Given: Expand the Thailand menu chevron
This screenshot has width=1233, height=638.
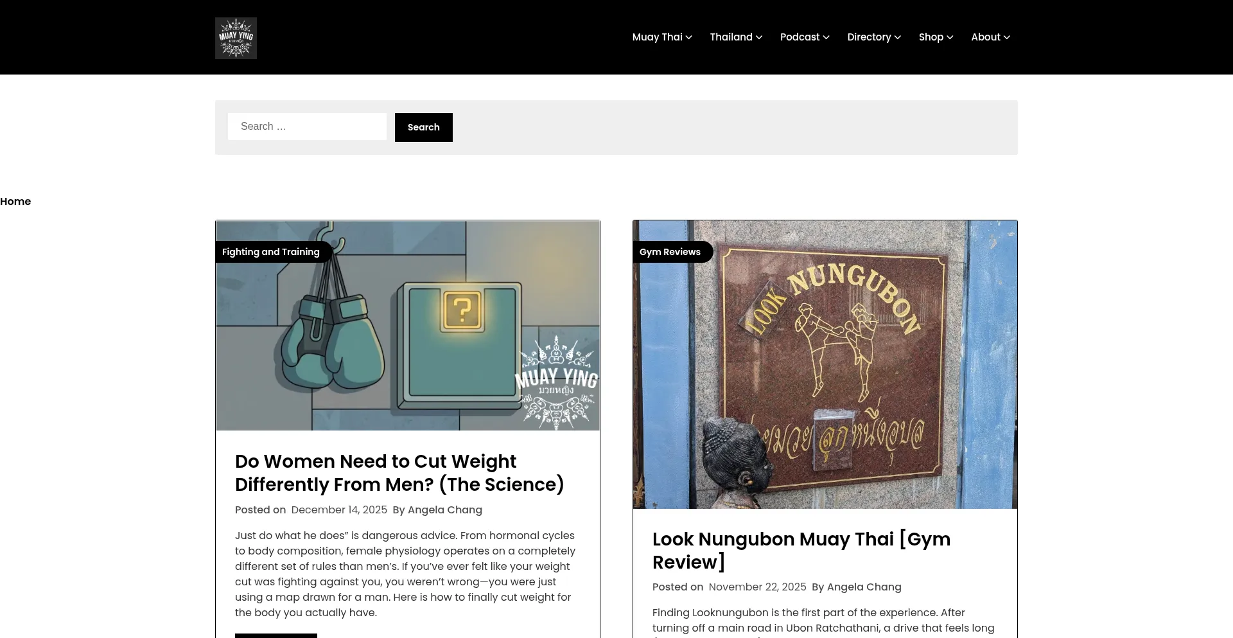Looking at the screenshot, I should pos(759,37).
